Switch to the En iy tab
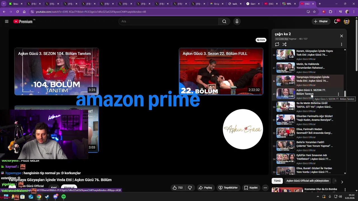Image resolution: width=358 pixels, height=201 pixels. (217, 4)
